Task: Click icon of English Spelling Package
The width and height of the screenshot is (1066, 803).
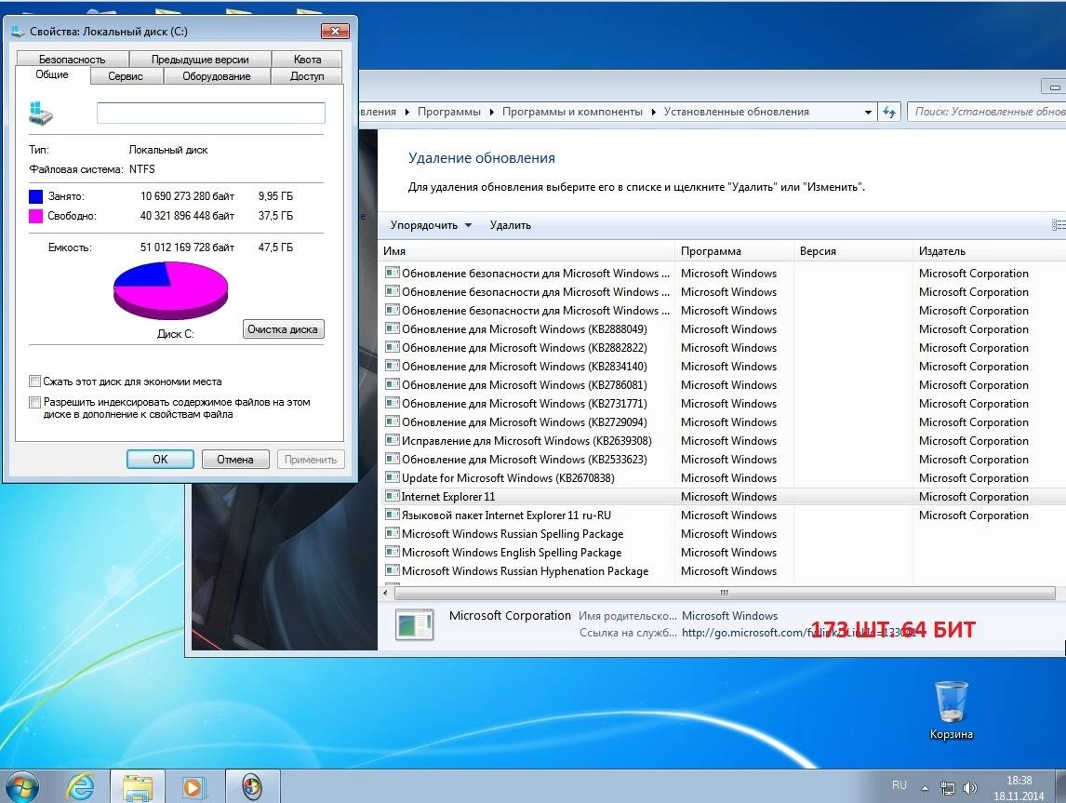Action: (393, 552)
